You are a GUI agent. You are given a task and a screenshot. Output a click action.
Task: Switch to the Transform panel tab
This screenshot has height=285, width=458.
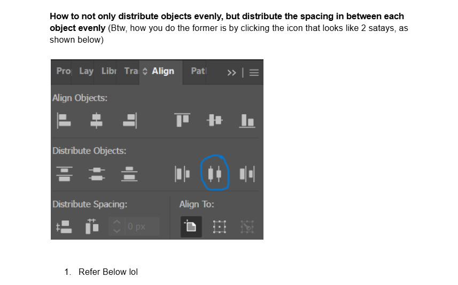[x=131, y=71]
